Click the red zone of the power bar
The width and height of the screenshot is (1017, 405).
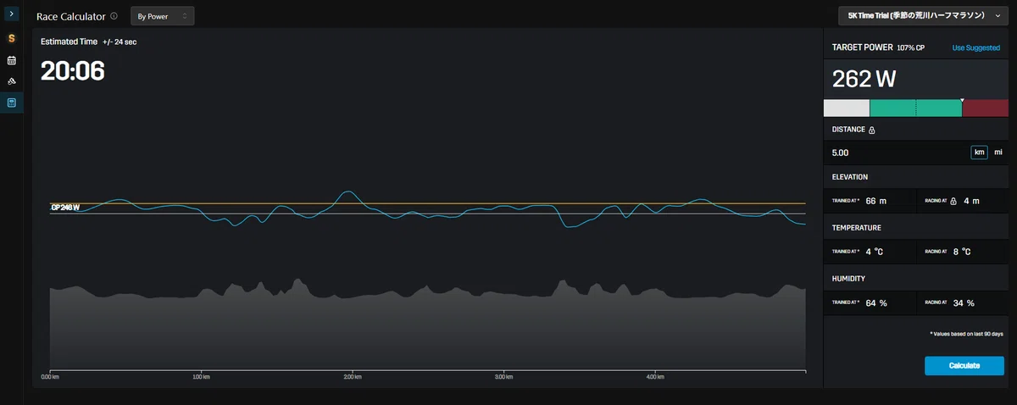(x=985, y=108)
